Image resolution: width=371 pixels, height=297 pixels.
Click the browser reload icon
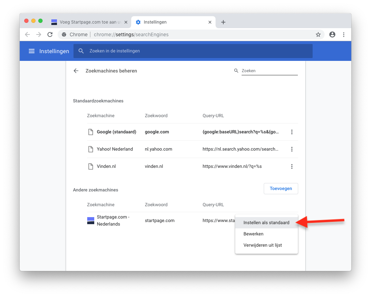(x=50, y=34)
